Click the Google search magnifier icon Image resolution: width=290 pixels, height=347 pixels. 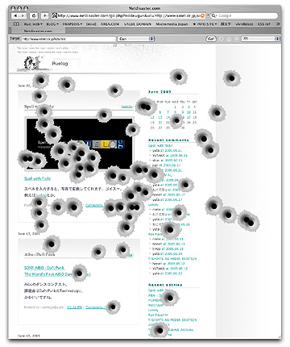(x=214, y=16)
